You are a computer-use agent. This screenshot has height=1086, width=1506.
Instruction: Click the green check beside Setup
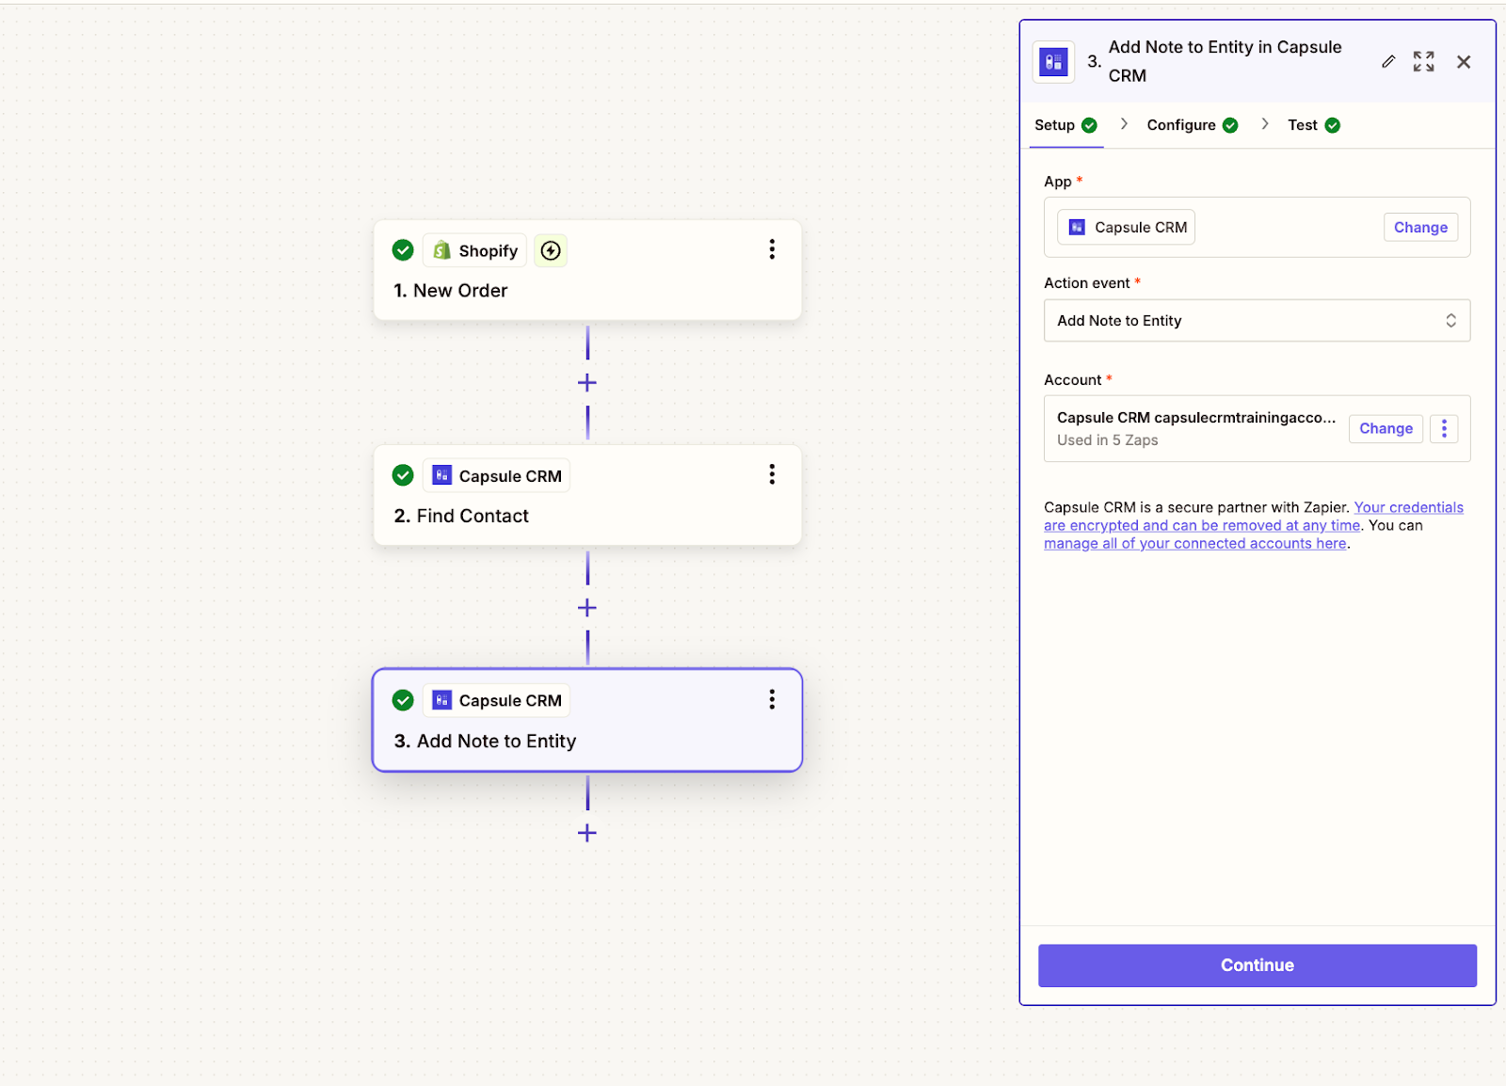[x=1089, y=125]
